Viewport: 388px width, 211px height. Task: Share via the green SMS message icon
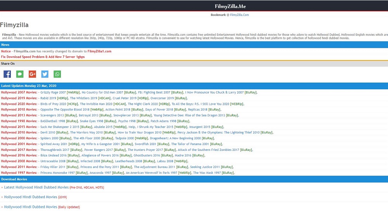[20, 74]
